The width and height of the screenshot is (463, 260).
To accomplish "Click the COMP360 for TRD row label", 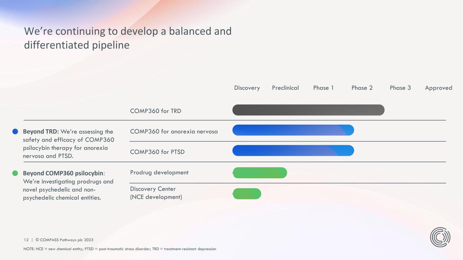I will point(155,111).
